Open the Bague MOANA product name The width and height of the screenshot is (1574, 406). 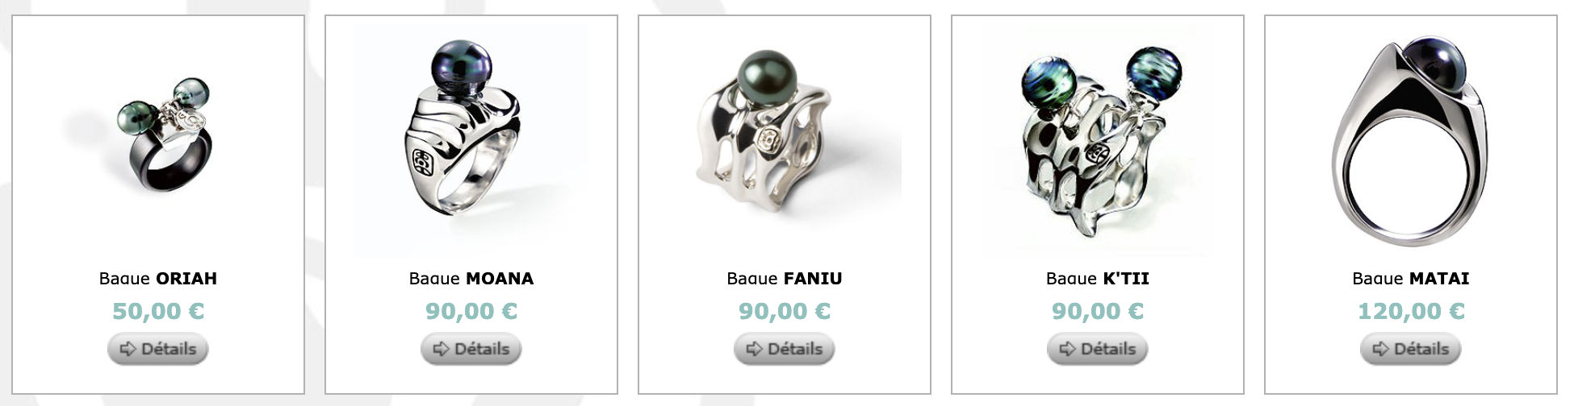click(x=471, y=279)
